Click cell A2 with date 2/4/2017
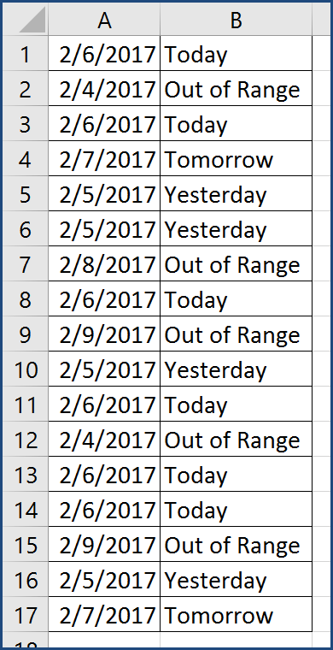333x650 pixels. [104, 88]
